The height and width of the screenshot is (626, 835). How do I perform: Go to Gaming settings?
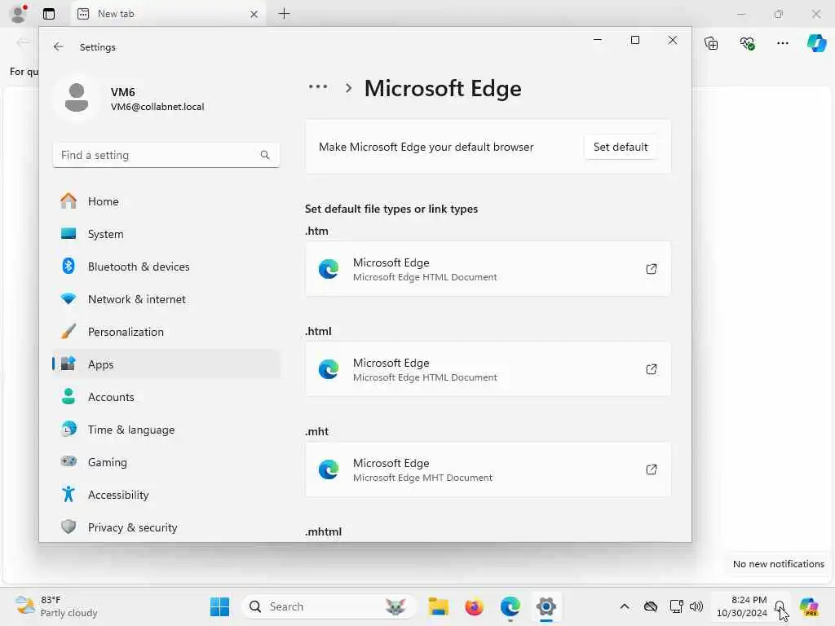pos(166,462)
